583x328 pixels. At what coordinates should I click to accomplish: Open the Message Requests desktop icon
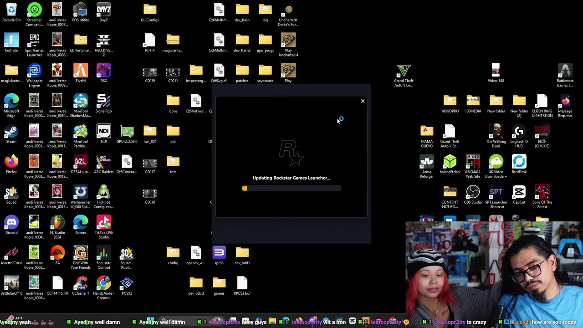pos(565,106)
